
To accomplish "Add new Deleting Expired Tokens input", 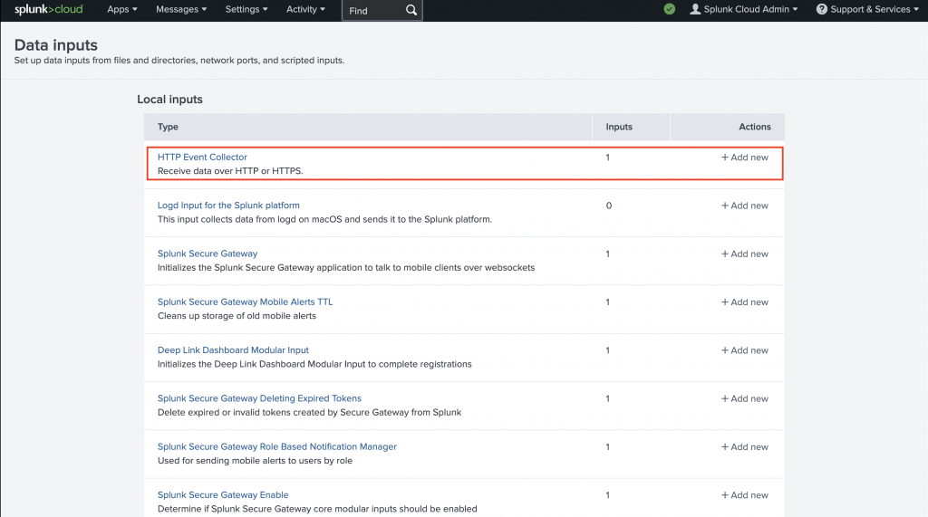I will point(744,398).
